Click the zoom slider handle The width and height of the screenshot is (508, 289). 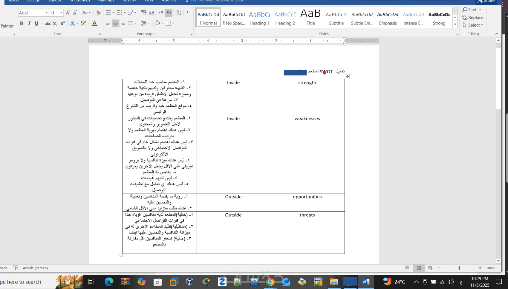point(459,268)
